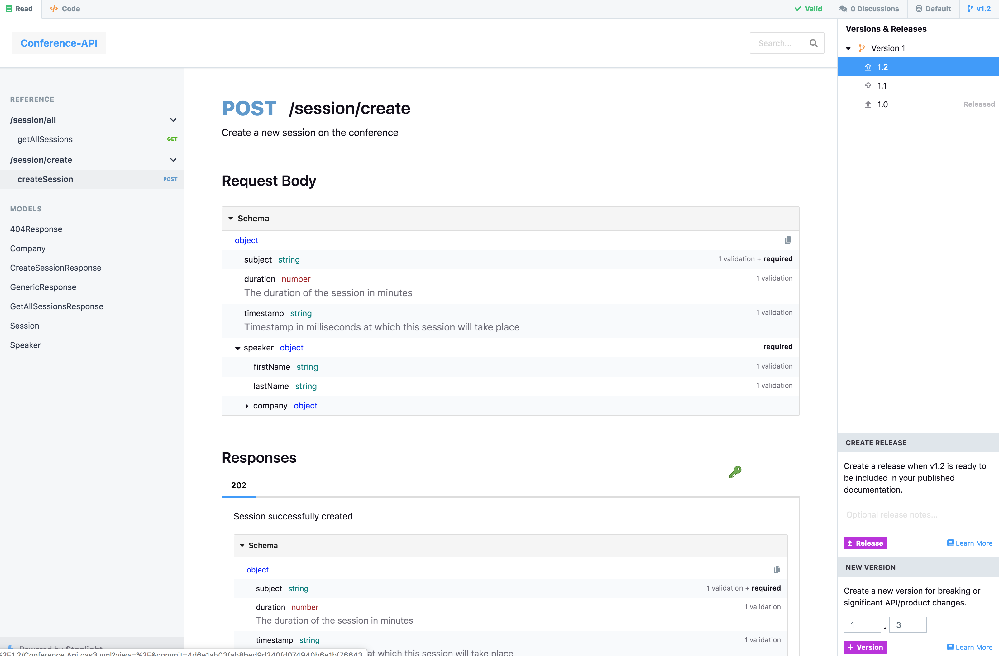The height and width of the screenshot is (656, 999).
Task: Collapse the response Schema panel
Action: (242, 545)
